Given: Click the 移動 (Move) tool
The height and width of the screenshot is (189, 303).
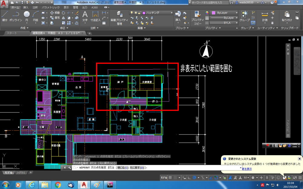Looking at the screenshot, I should coord(55,13).
